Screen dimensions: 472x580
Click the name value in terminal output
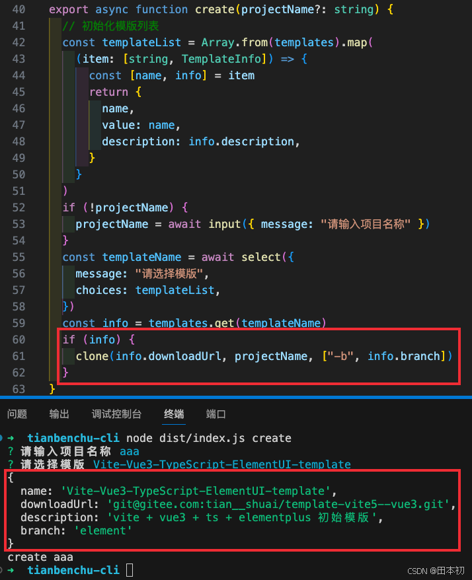click(x=196, y=491)
